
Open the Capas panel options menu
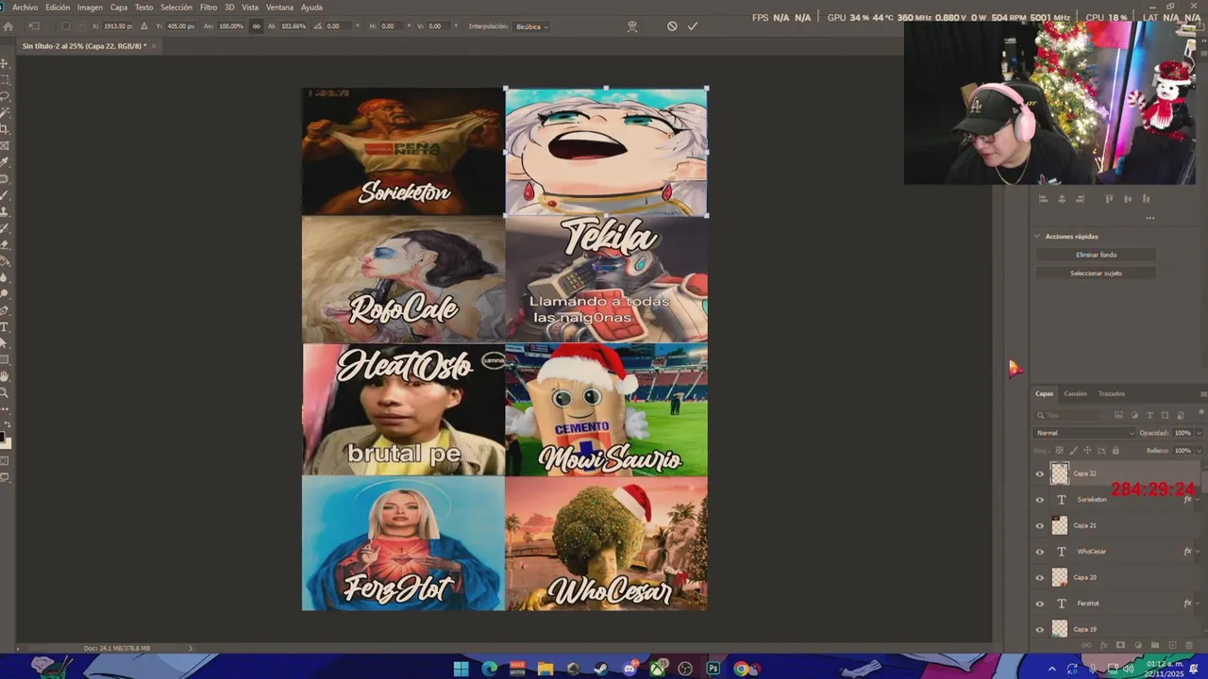click(1202, 393)
